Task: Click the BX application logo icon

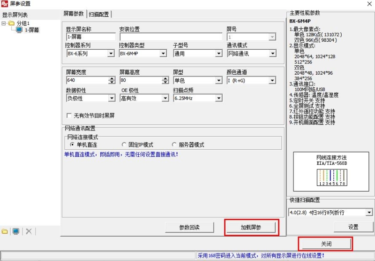Action: 5,4
